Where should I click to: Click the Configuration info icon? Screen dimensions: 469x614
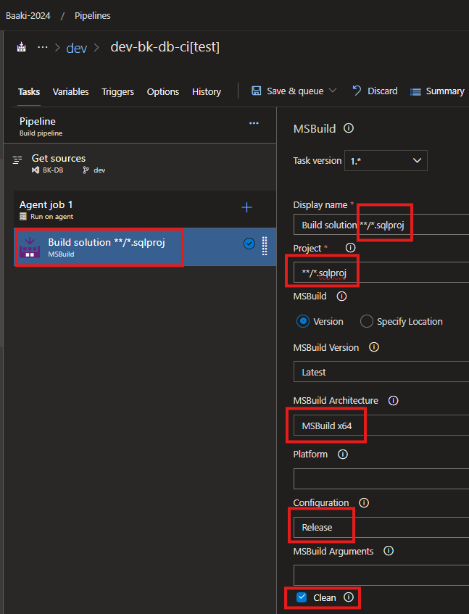pyautogui.click(x=364, y=502)
